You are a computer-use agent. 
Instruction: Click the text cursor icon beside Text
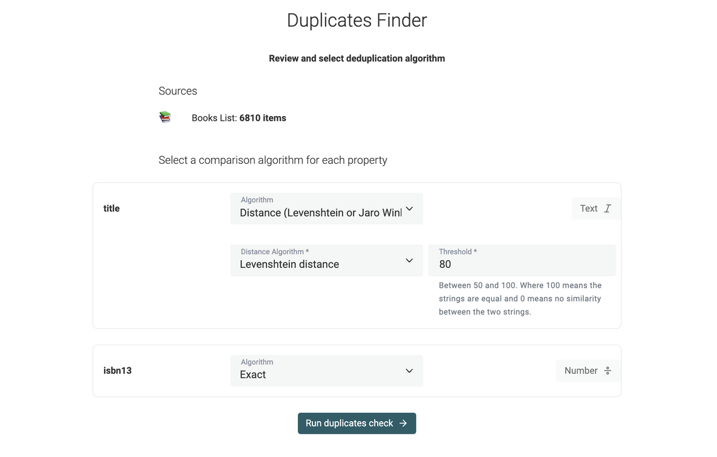(608, 208)
